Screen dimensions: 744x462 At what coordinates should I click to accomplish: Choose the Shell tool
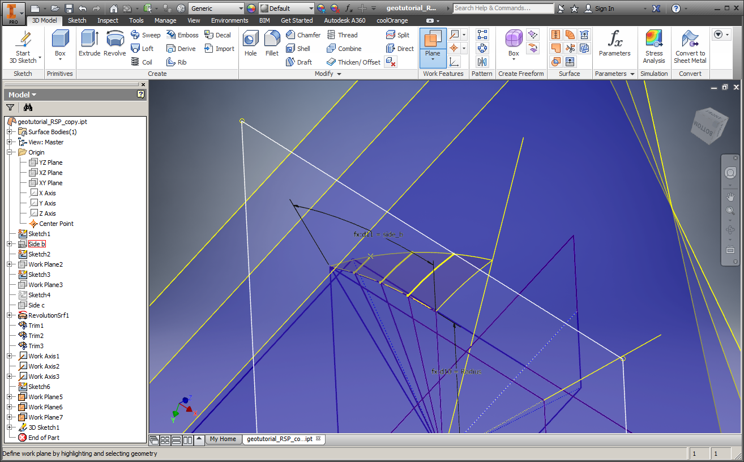[x=298, y=49]
